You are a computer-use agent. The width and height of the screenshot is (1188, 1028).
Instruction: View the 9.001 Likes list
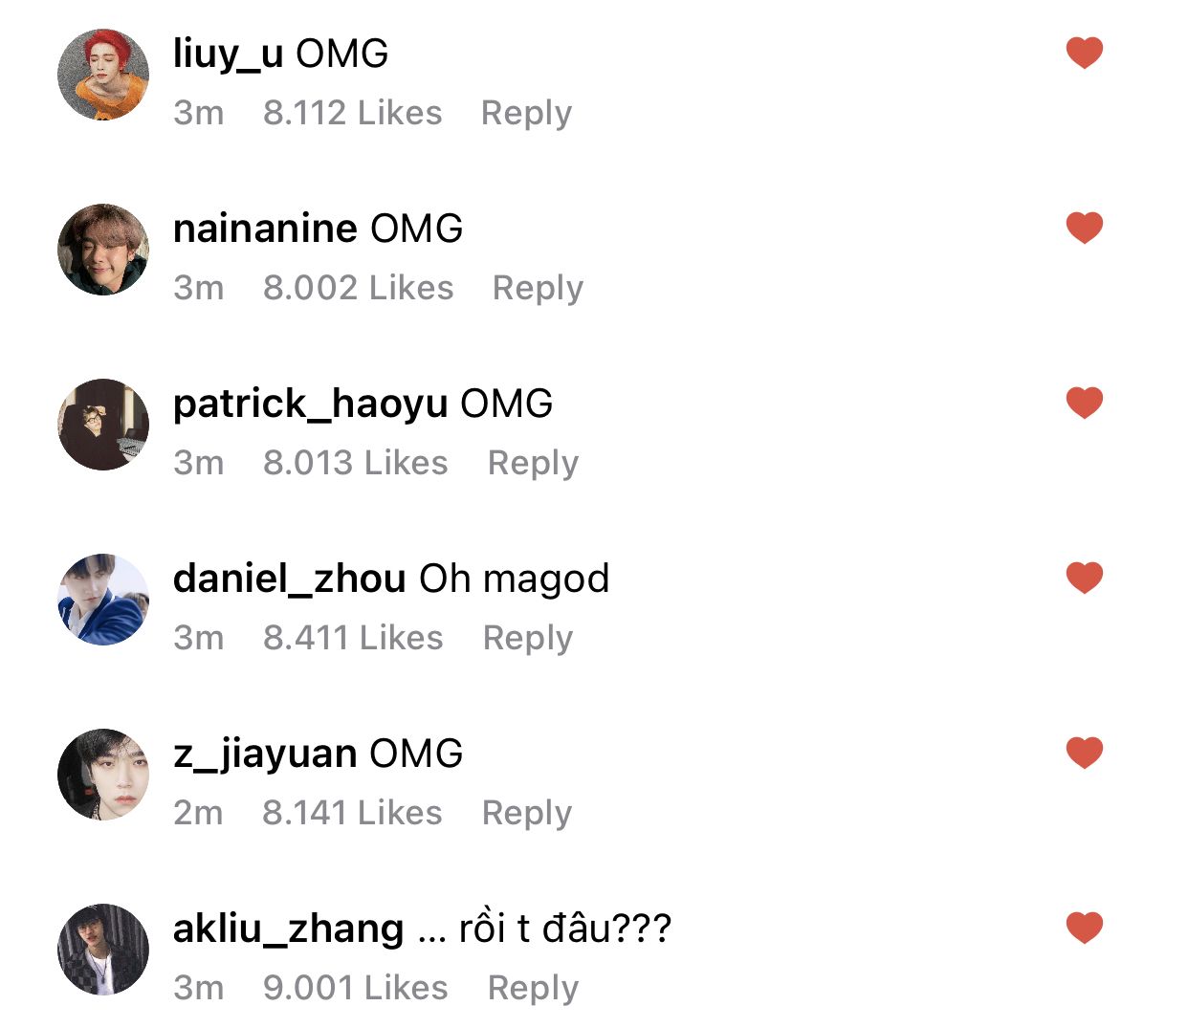pos(356,988)
